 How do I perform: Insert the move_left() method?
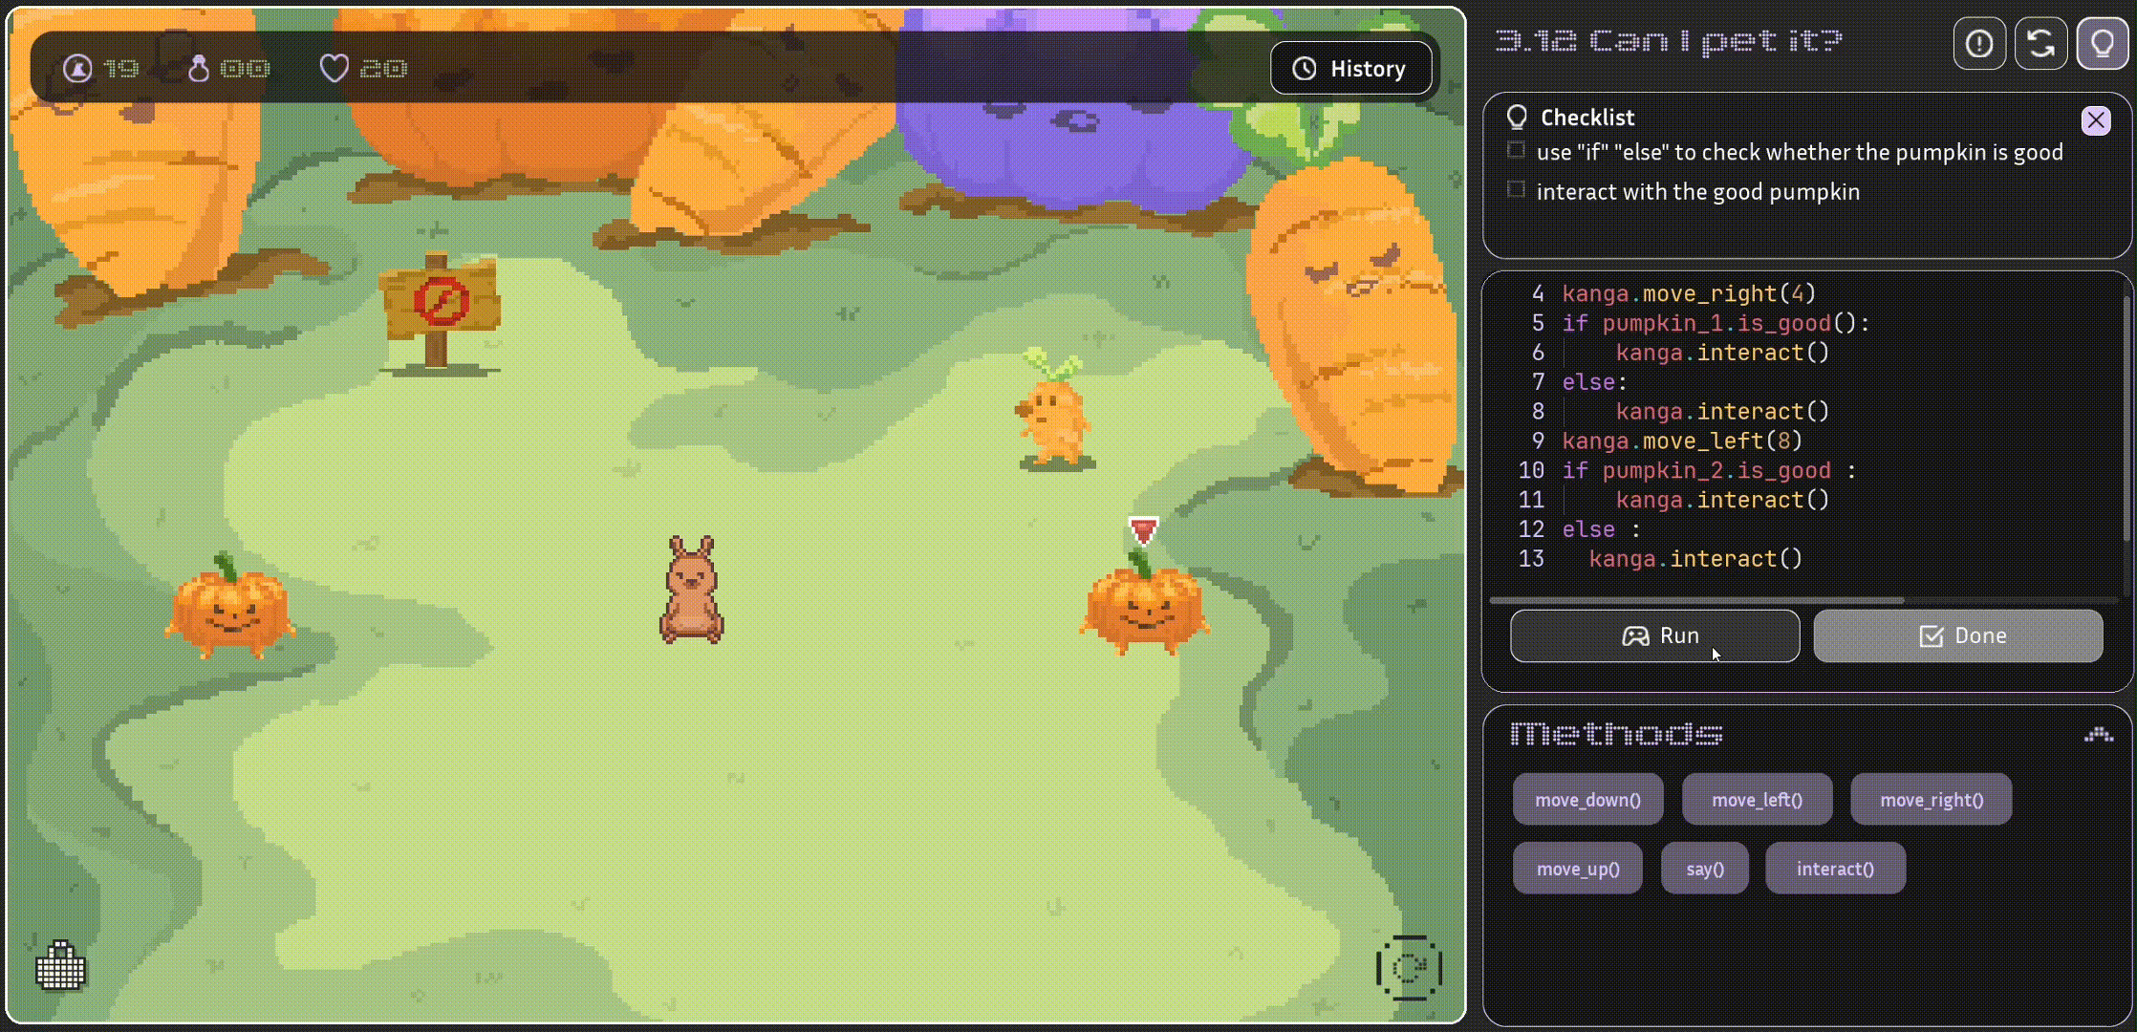pos(1757,800)
